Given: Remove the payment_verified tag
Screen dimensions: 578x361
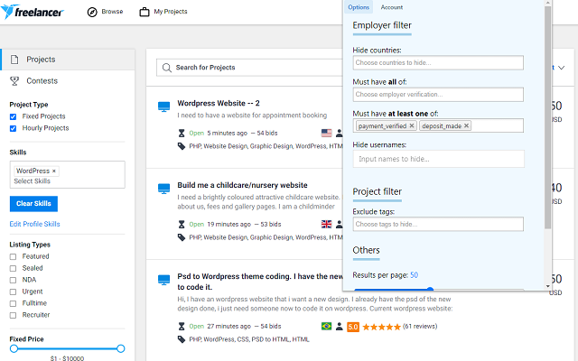Looking at the screenshot, I should click(x=412, y=126).
